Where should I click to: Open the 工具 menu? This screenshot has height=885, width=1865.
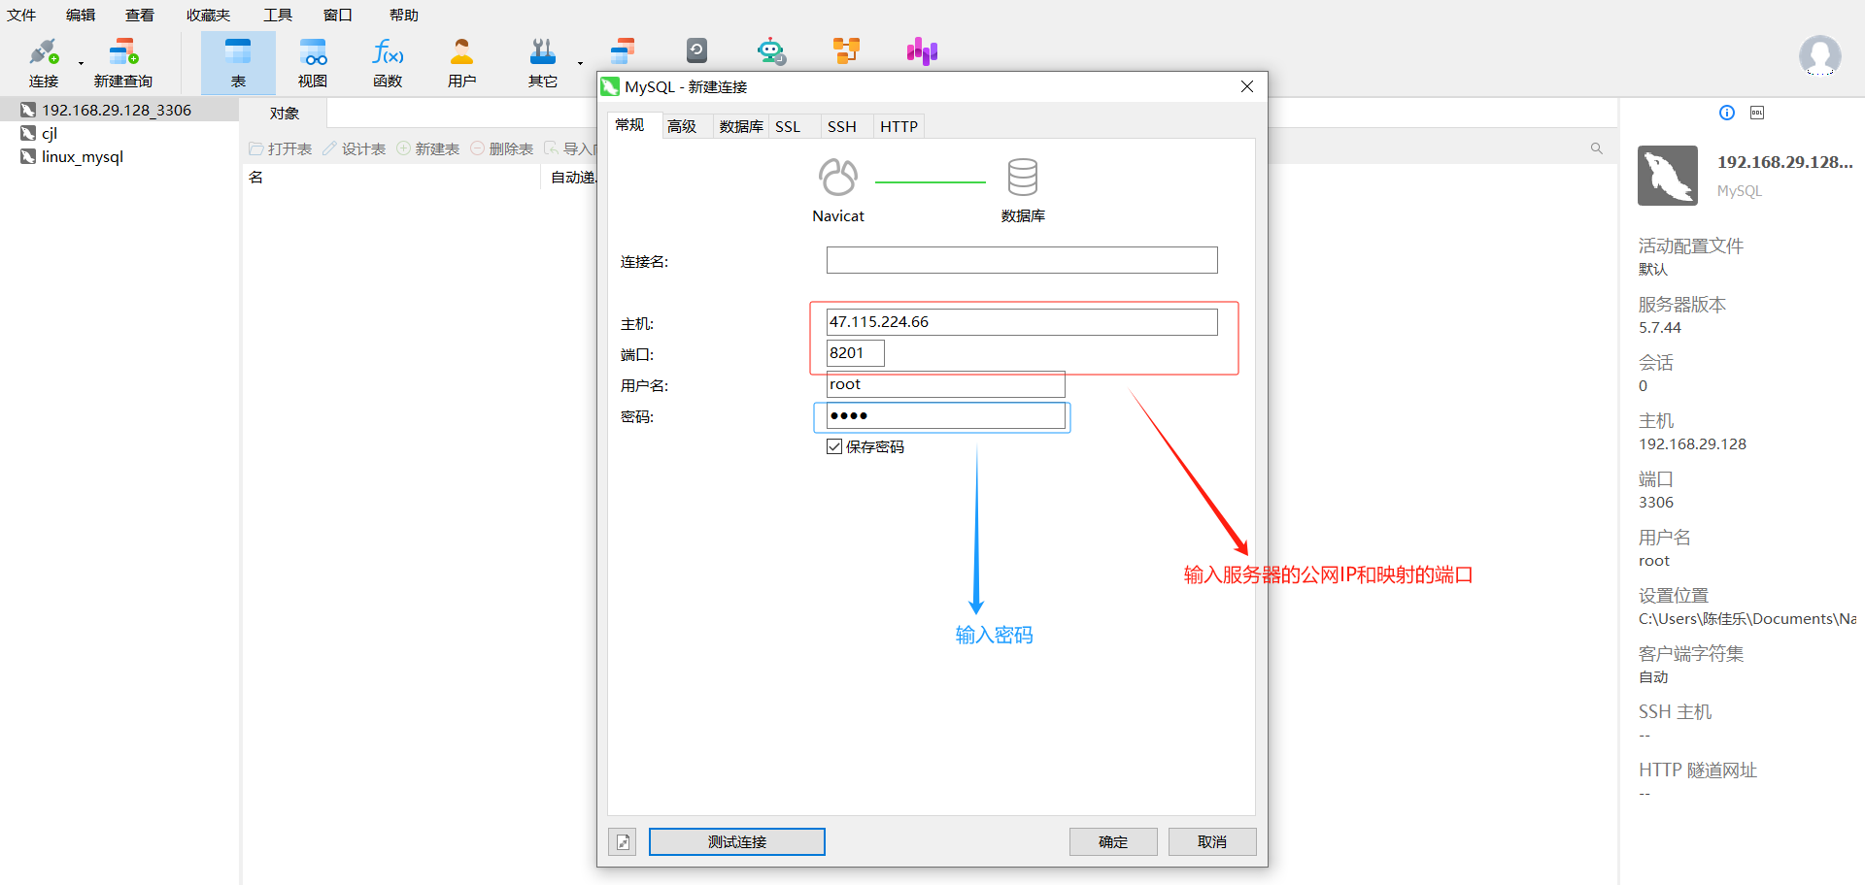tap(278, 15)
